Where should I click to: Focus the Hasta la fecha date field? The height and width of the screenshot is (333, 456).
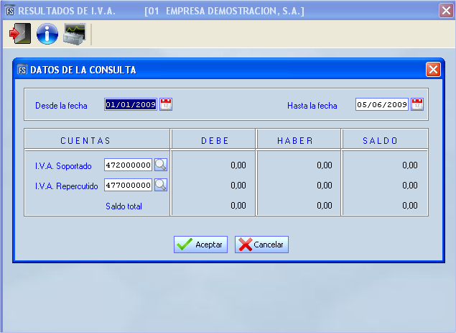click(x=382, y=104)
